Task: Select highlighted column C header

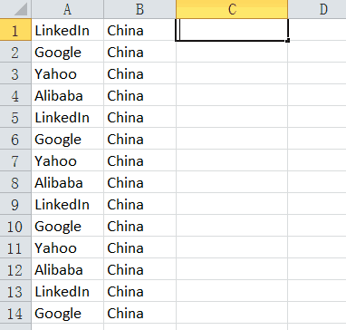Action: click(x=232, y=9)
